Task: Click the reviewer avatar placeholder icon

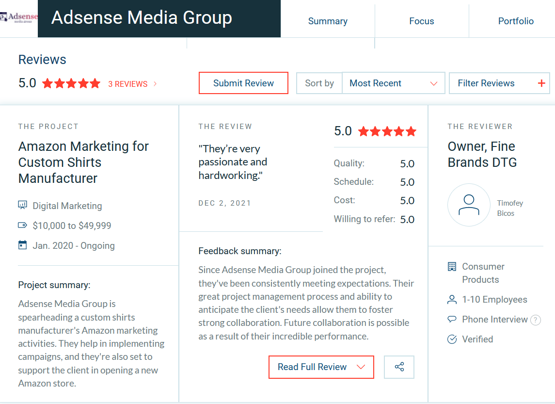Action: point(469,205)
